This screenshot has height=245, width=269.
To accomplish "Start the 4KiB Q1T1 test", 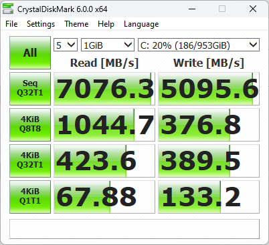I will tap(30, 197).
